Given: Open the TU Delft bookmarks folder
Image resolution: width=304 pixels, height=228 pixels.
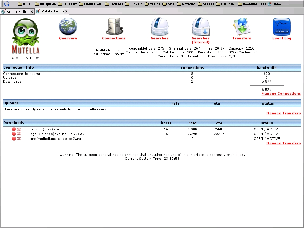Looking at the screenshot, I should (67, 4).
